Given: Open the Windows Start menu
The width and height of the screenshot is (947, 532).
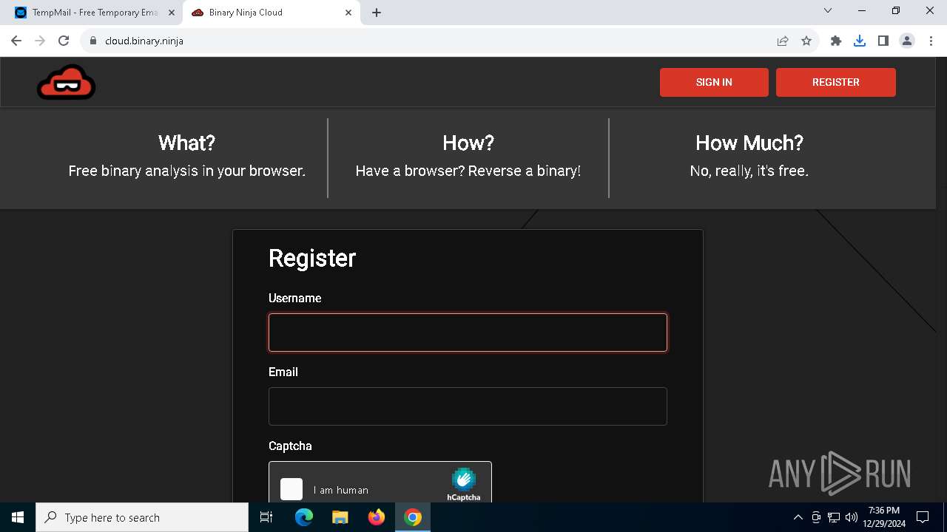Looking at the screenshot, I should point(18,517).
